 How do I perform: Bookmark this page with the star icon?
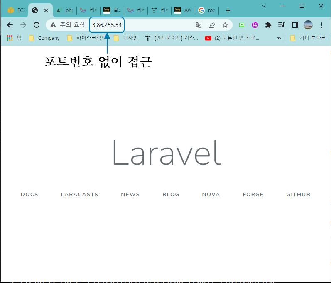click(225, 25)
